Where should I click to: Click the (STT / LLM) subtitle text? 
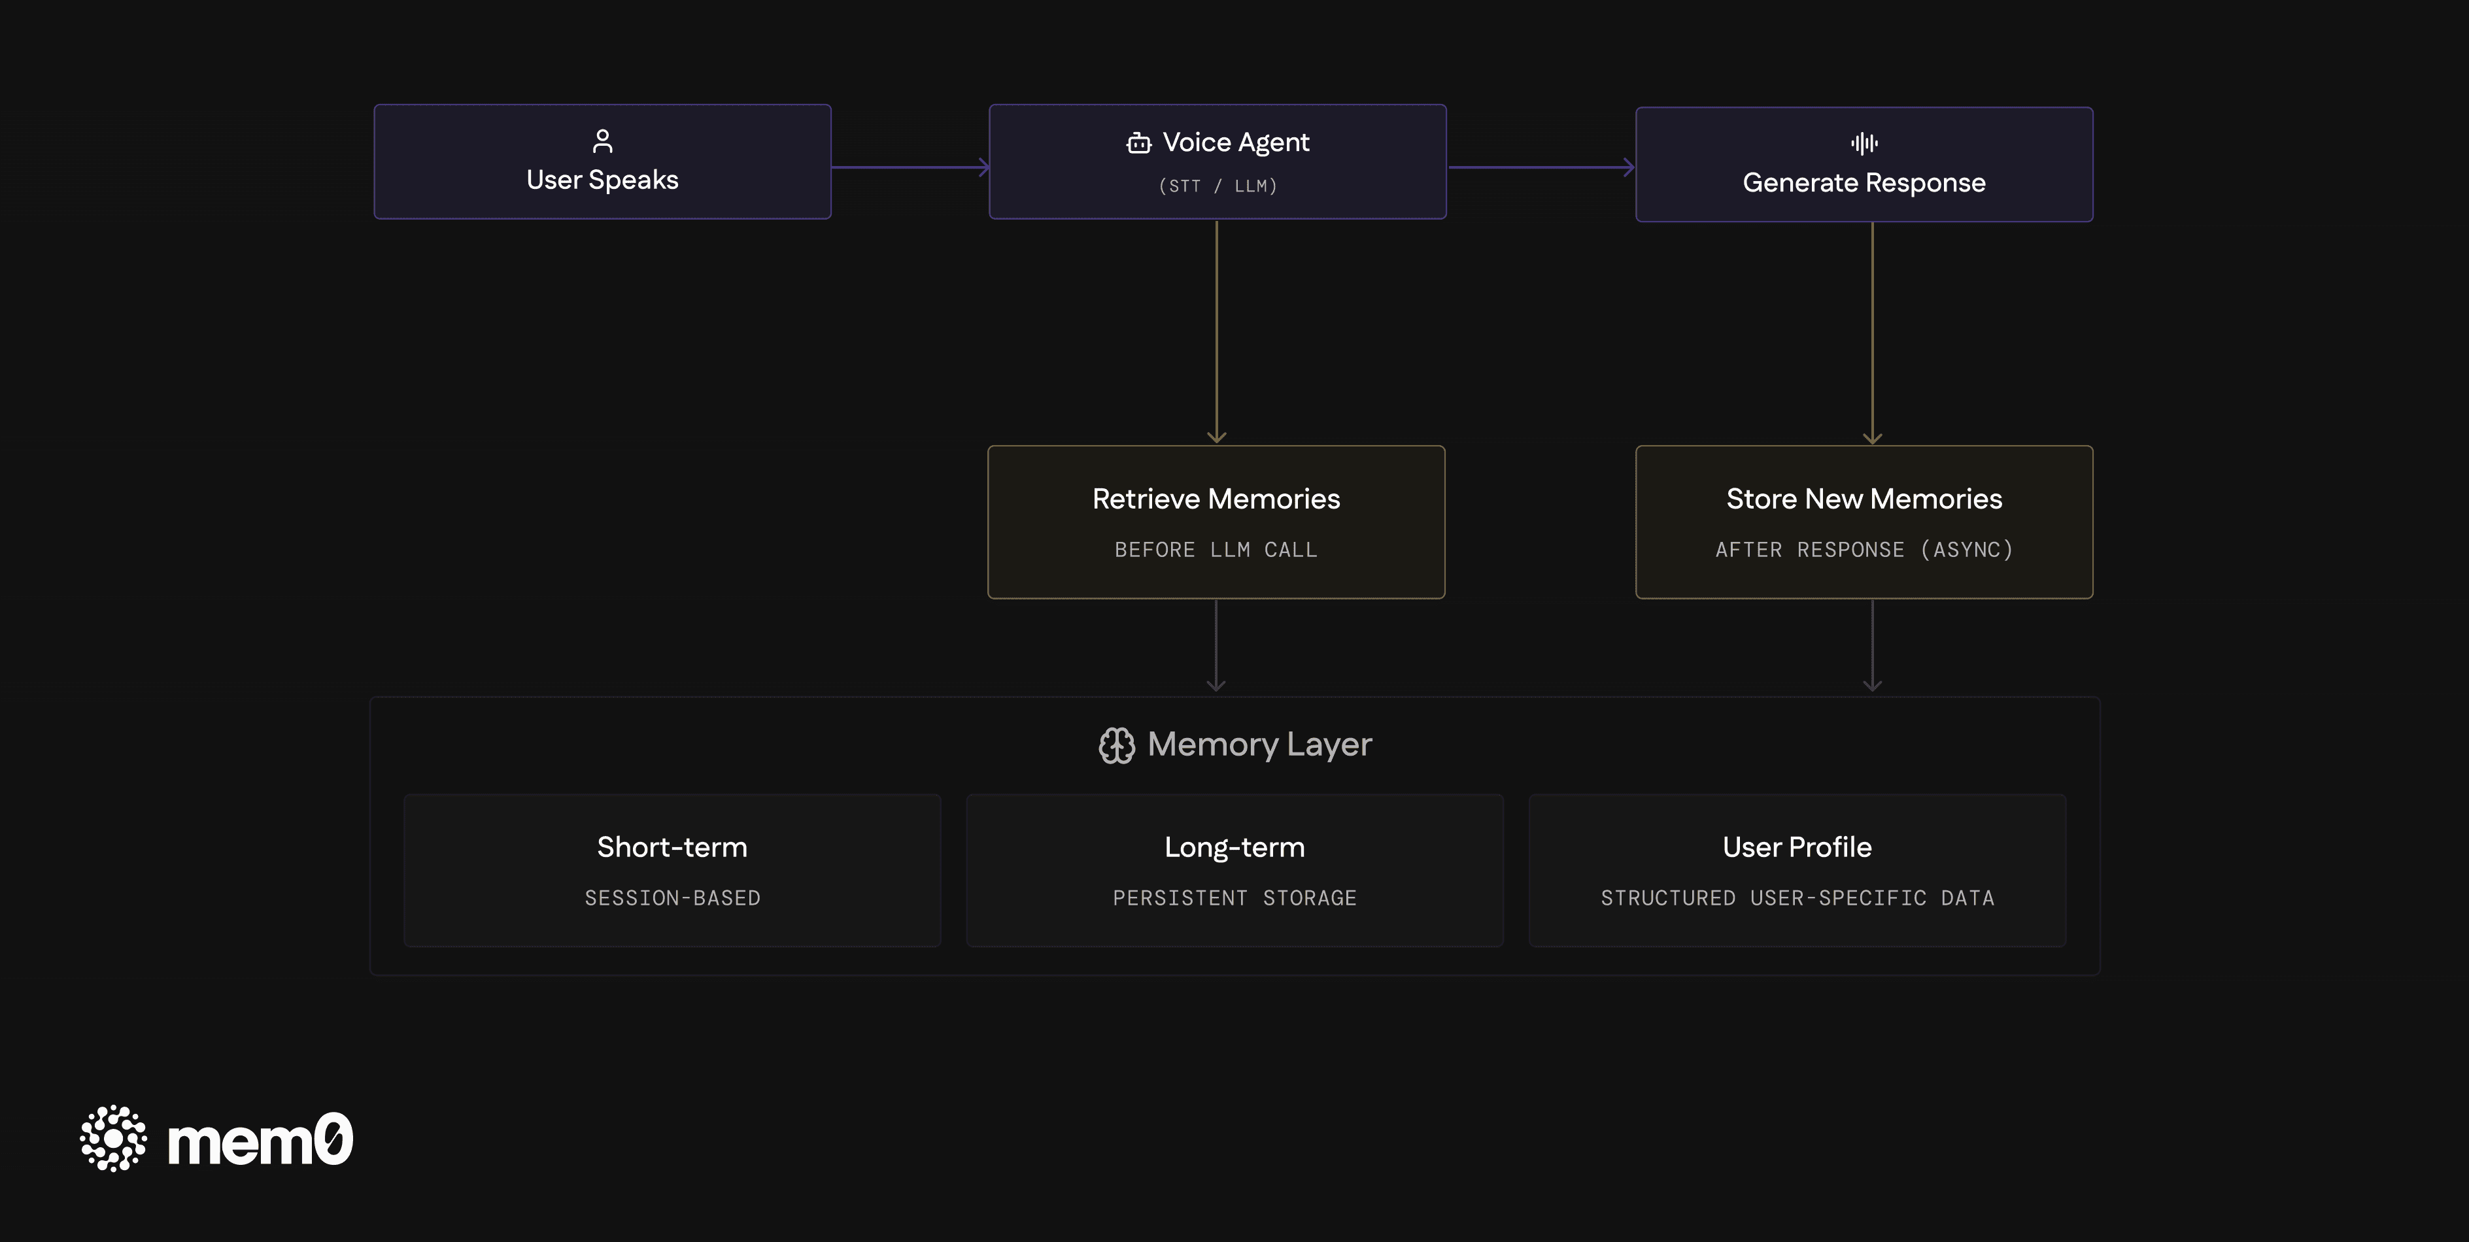(1217, 186)
